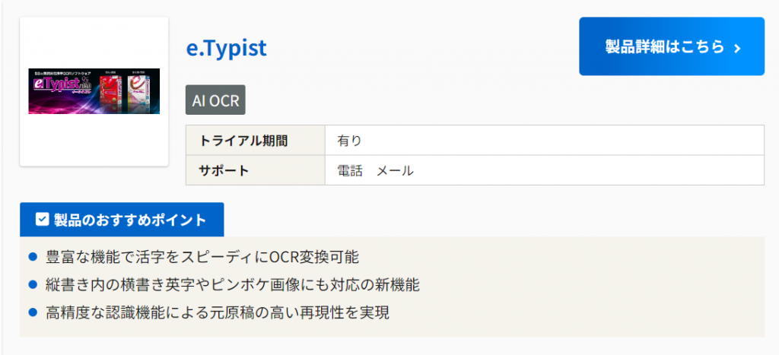Click the blue bullet before 高精度な認識機能

33,312
